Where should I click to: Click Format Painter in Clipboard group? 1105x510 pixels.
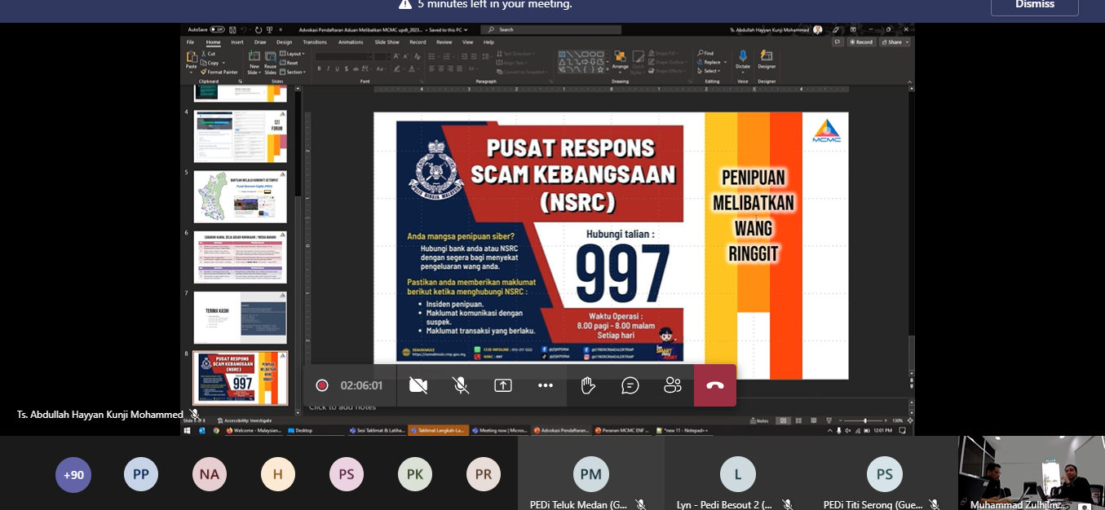point(219,72)
